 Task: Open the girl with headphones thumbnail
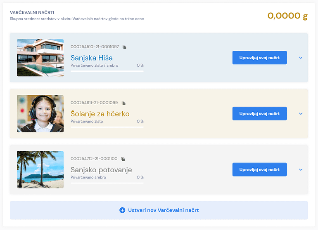(x=40, y=114)
